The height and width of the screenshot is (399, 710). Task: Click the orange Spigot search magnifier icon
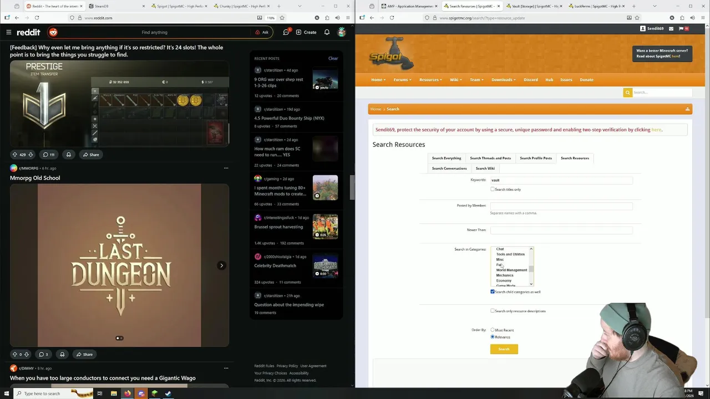pos(627,93)
